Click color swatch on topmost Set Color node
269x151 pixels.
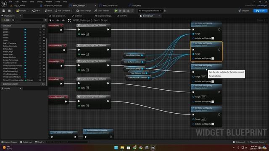coord(213,38)
